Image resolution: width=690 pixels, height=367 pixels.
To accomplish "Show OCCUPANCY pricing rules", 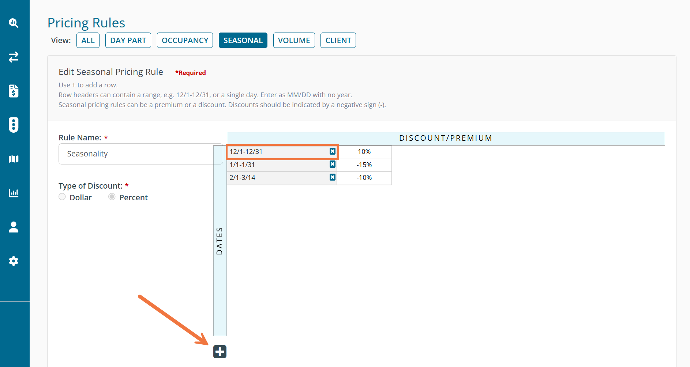I will point(185,40).
